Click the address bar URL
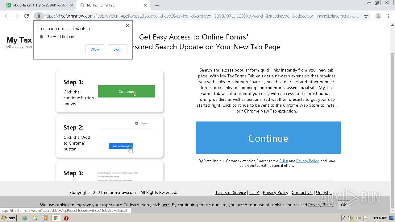395x222 pixels. [201, 16]
